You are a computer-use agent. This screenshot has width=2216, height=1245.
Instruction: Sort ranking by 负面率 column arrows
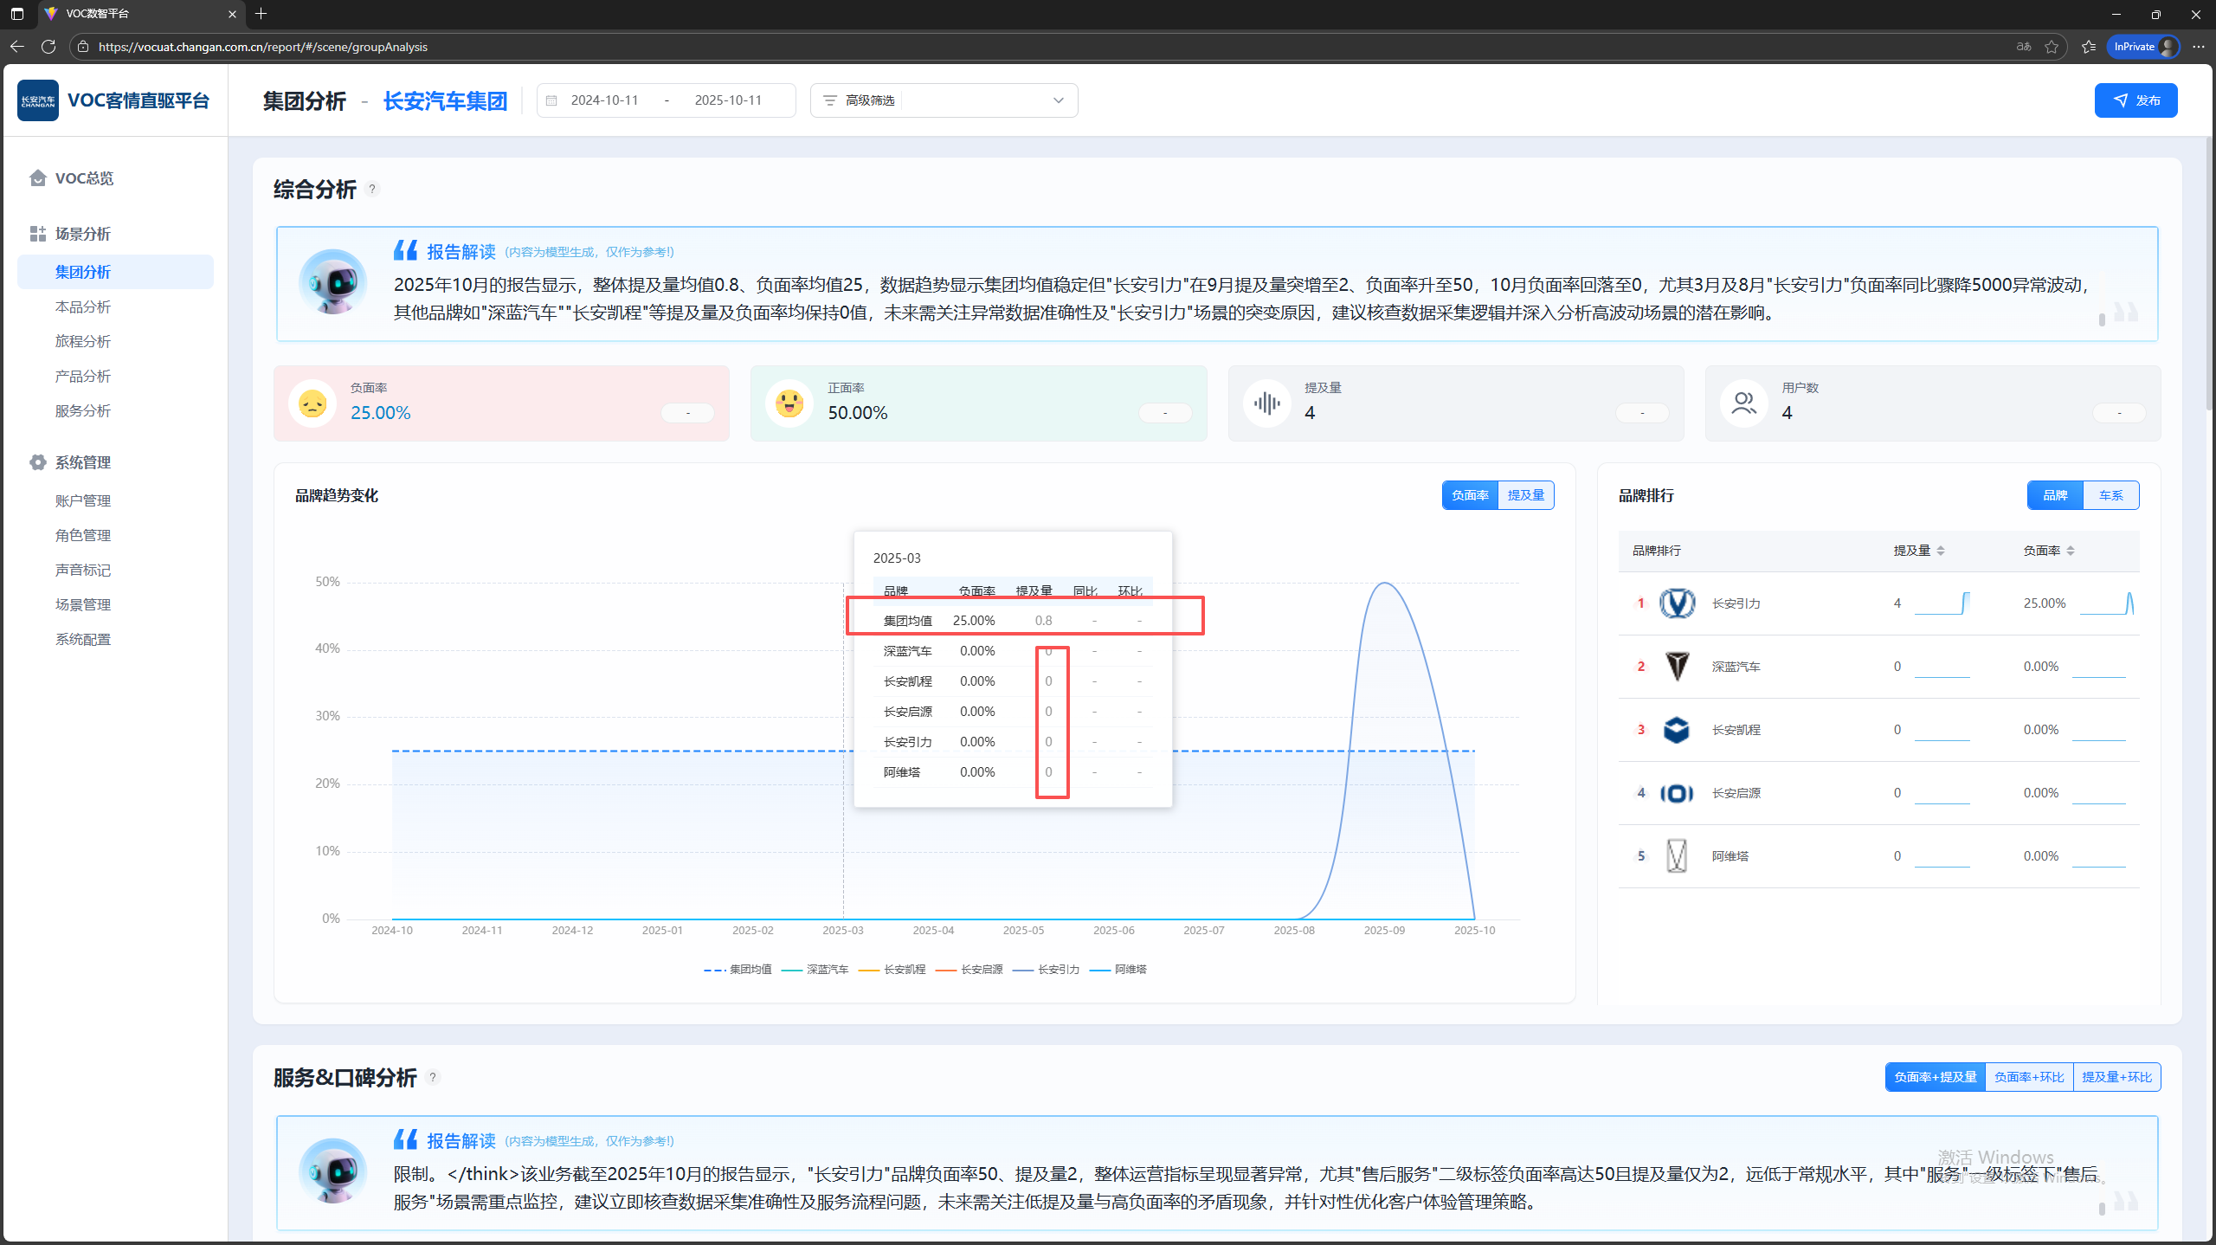[x=2071, y=551]
